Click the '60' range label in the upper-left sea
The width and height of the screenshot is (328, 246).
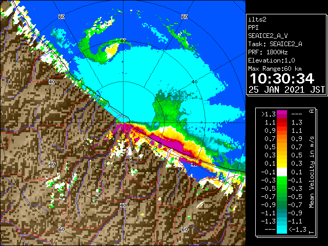61,17
